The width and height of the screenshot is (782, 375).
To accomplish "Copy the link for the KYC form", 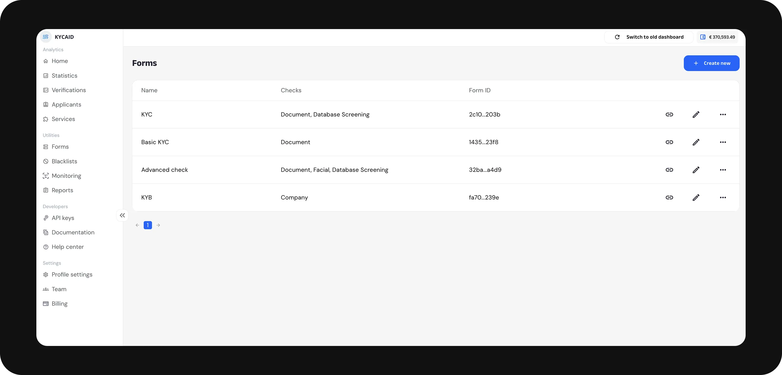I will (670, 114).
